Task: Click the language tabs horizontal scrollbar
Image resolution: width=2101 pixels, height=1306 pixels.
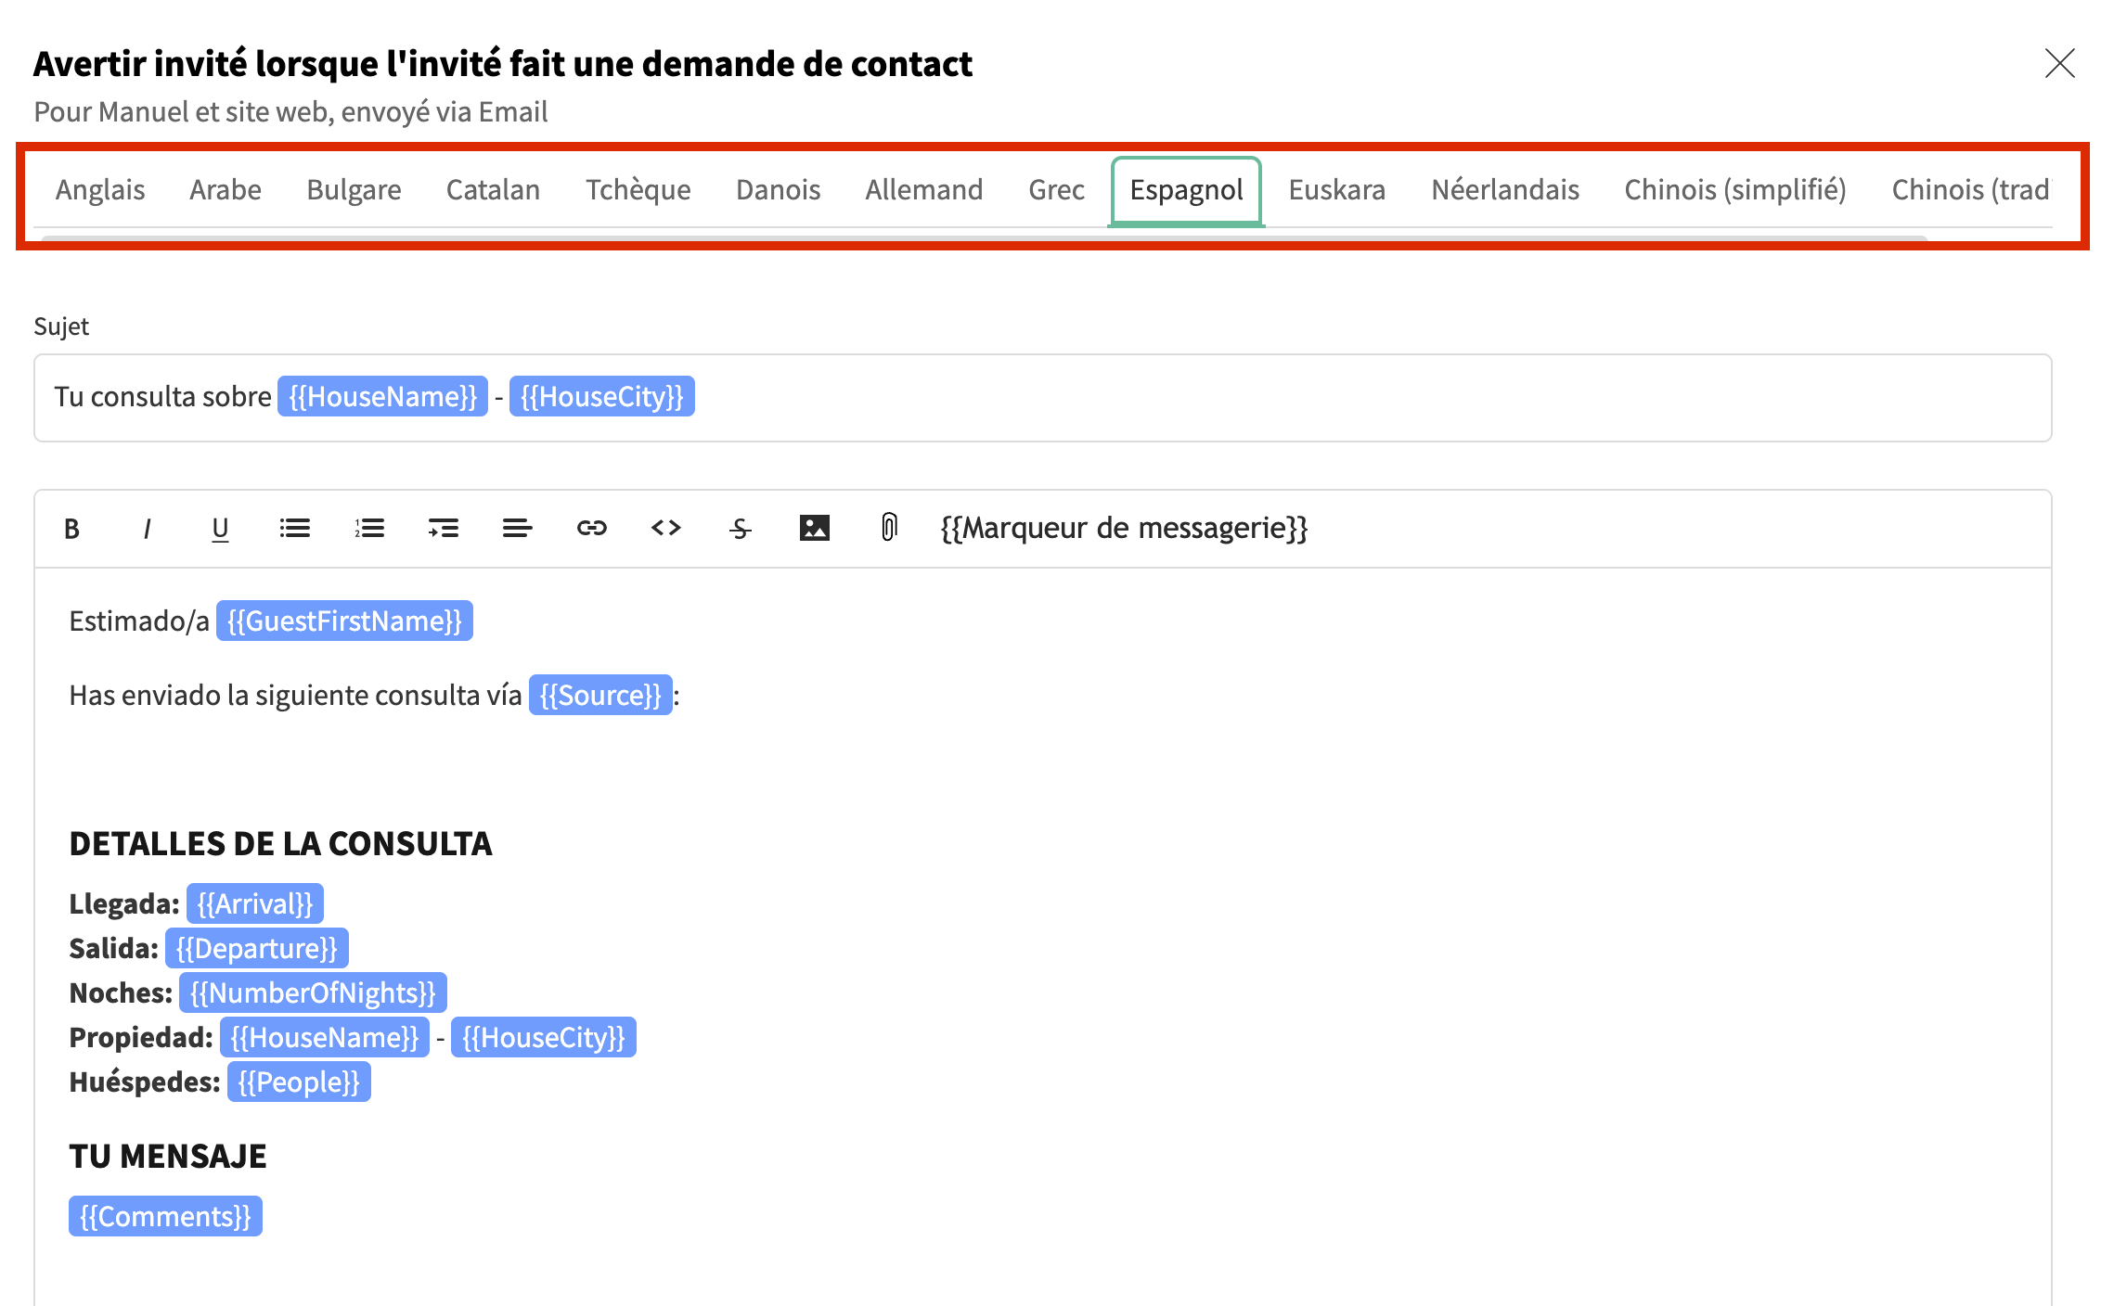Action: click(x=984, y=238)
